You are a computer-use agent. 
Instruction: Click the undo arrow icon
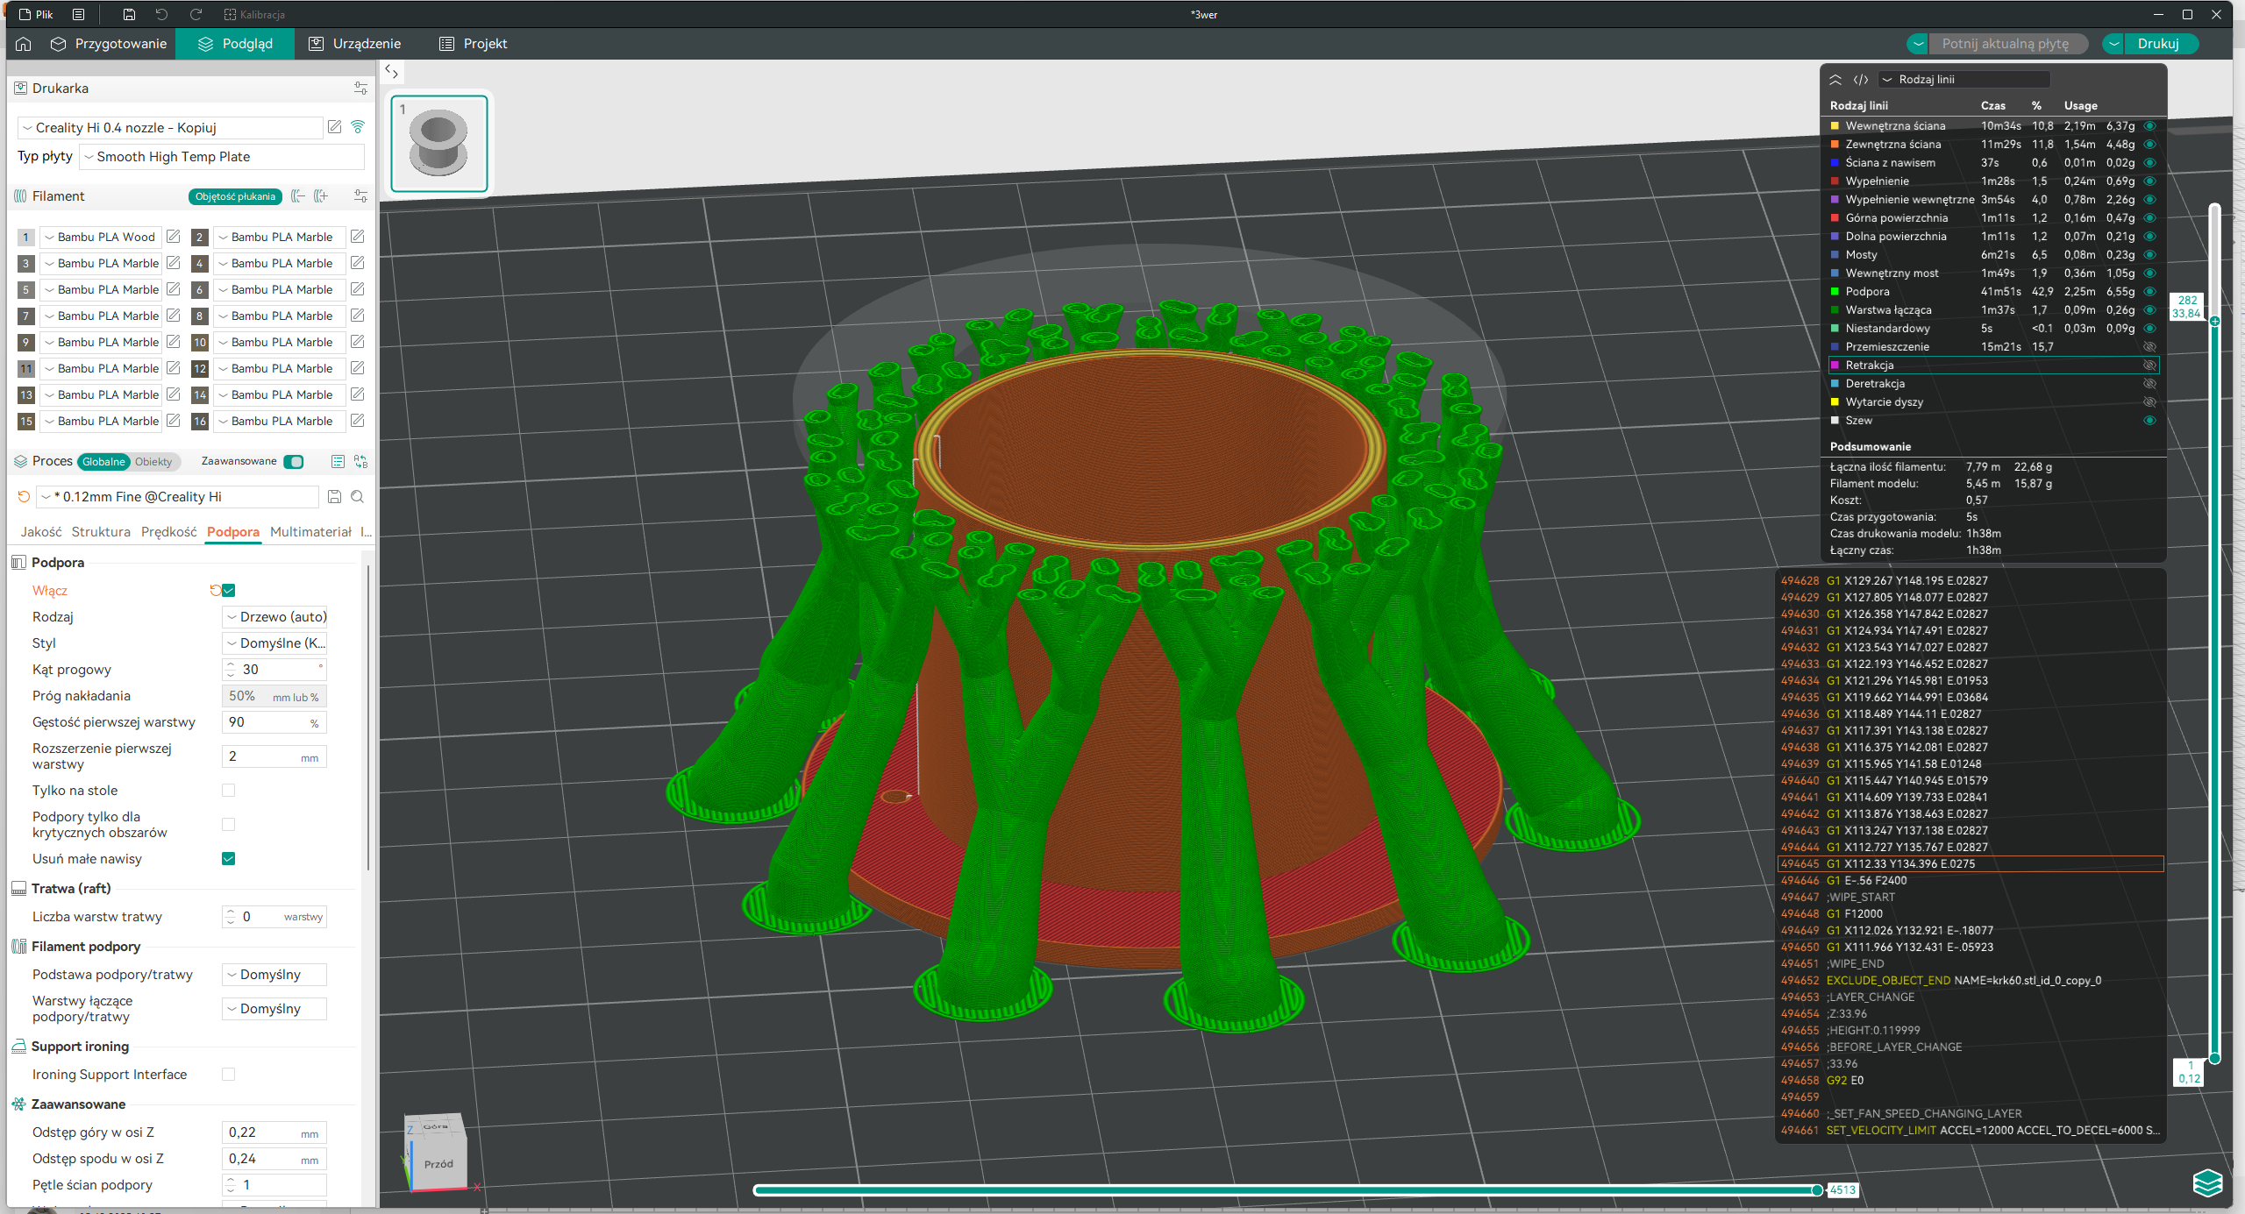pos(161,15)
